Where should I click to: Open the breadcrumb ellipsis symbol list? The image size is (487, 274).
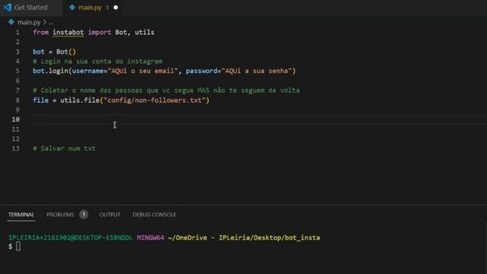tap(51, 22)
